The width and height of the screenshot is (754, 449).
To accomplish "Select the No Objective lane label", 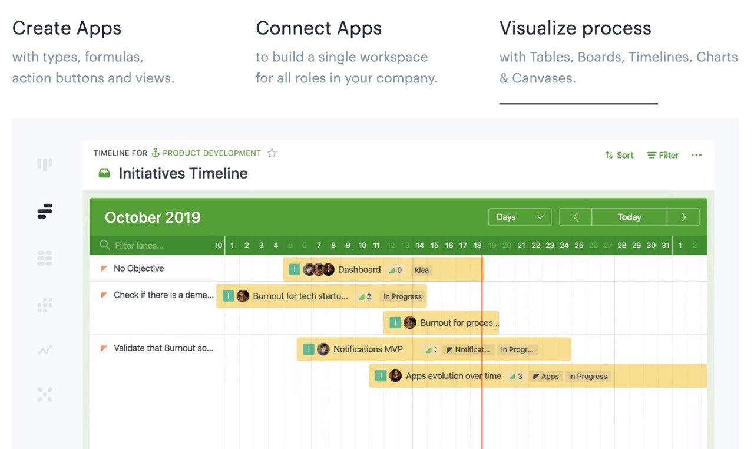I will tap(139, 269).
